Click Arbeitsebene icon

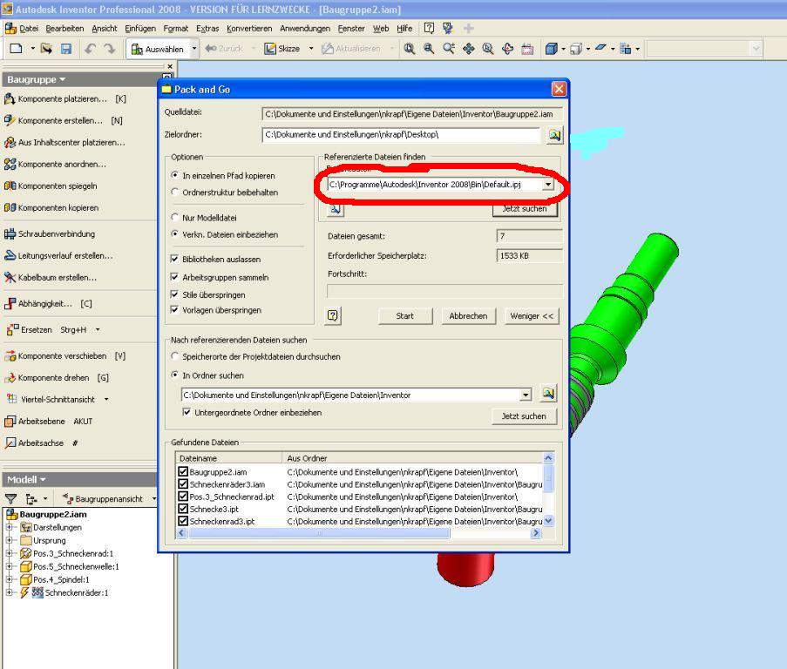pos(10,422)
